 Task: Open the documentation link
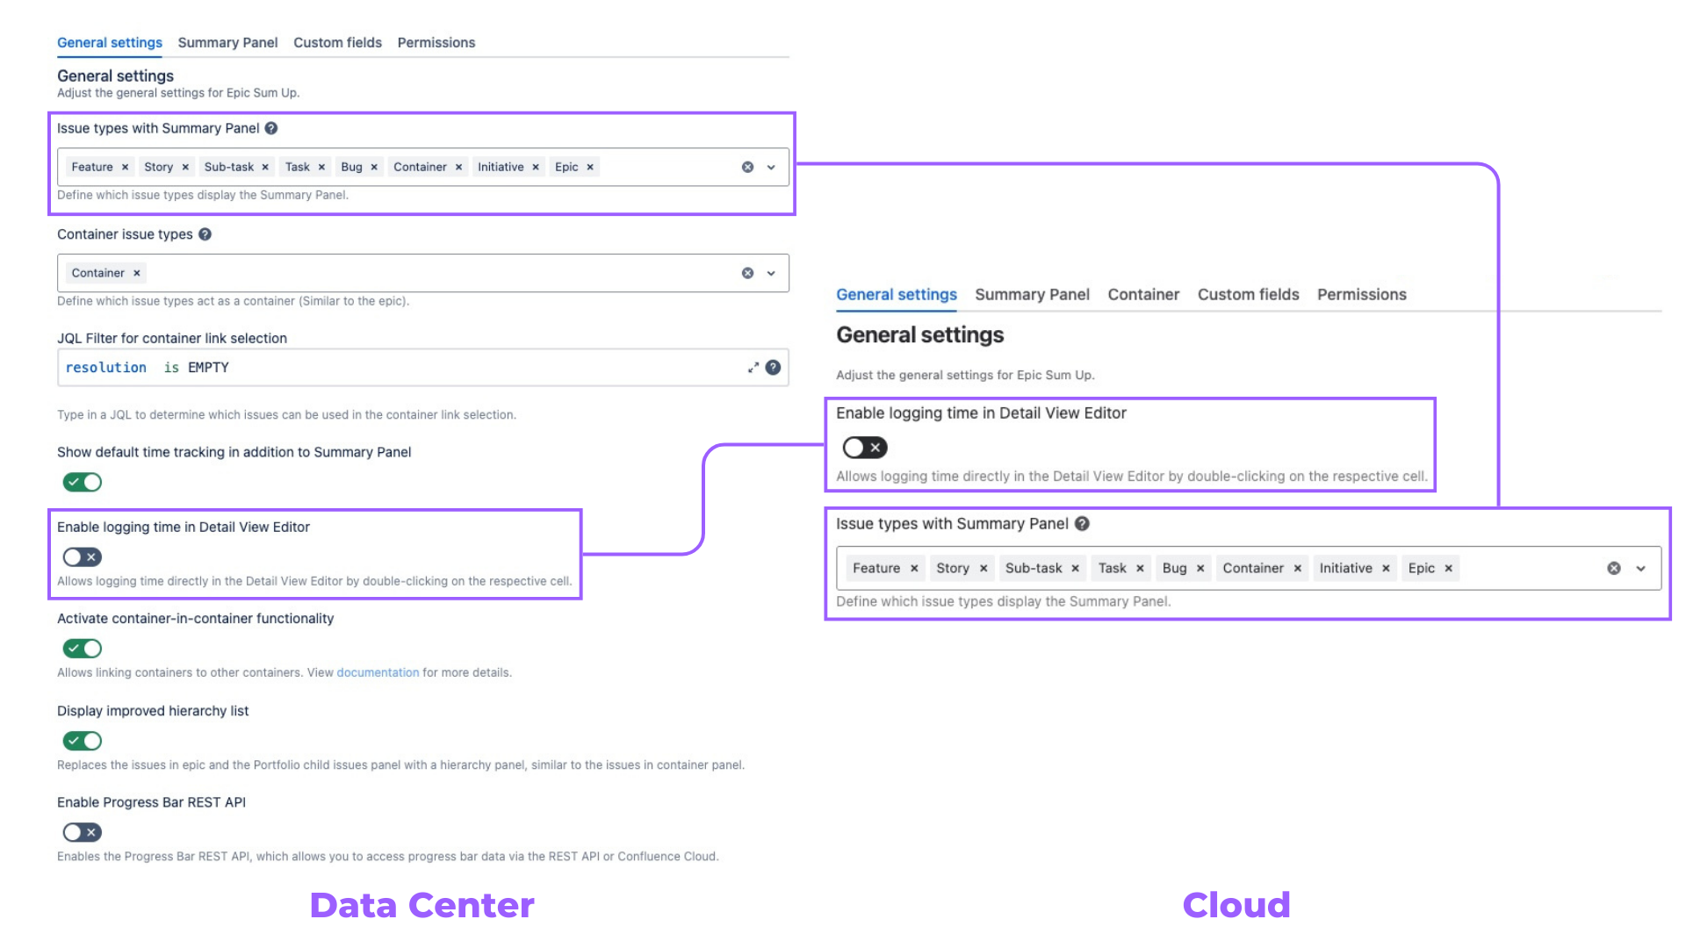click(x=378, y=672)
